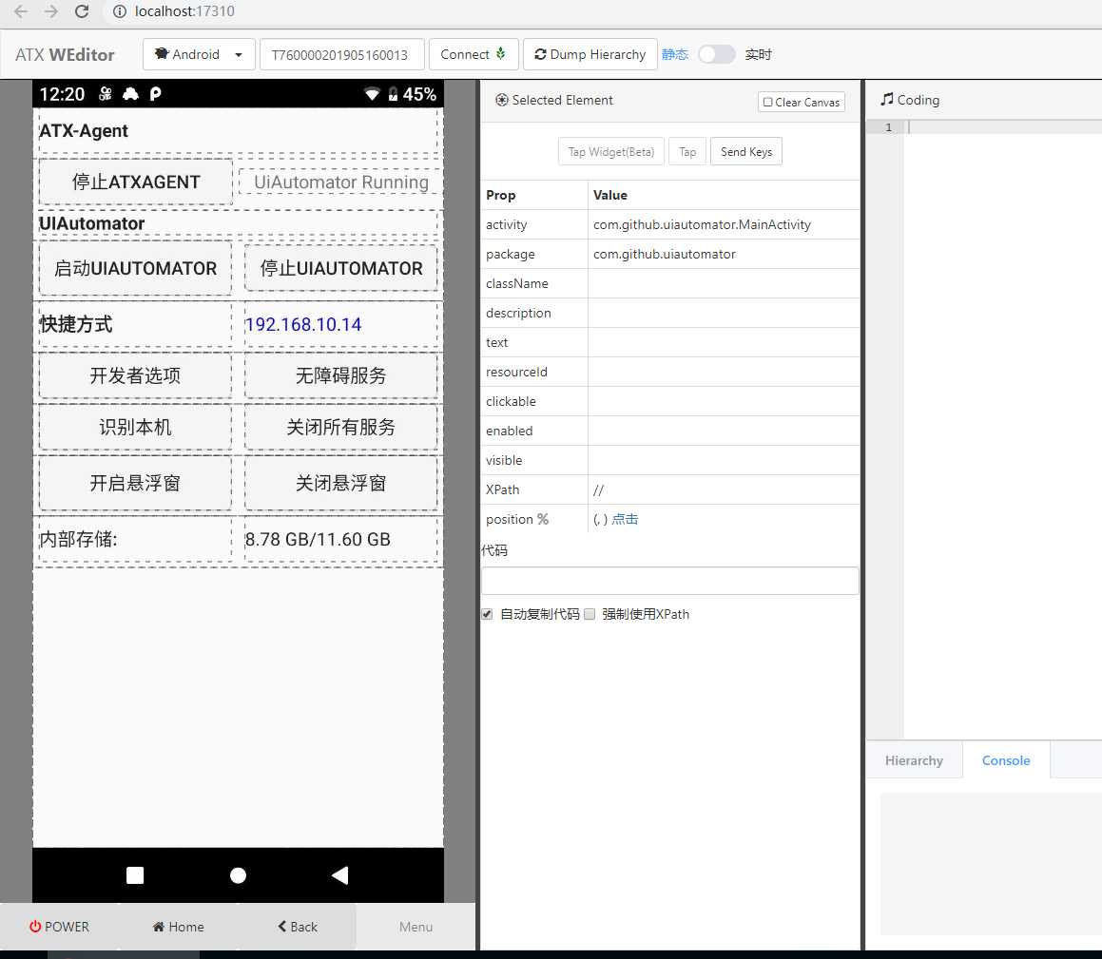Screen dimensions: 1102x959
Task: Click line 1 in the Coding editor
Action: point(1004,127)
